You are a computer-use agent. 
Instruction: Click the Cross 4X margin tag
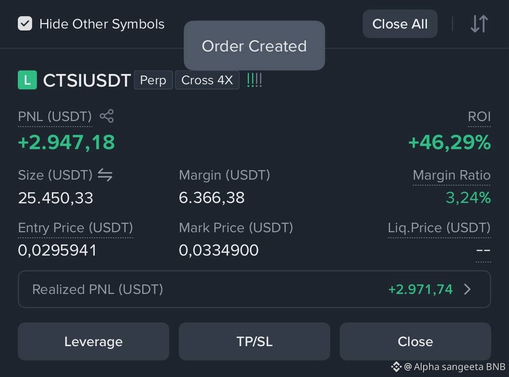pyautogui.click(x=207, y=80)
